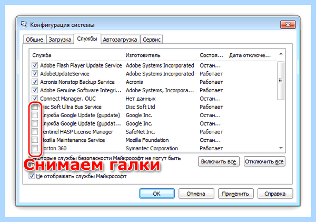Uncheck Adobe Flash Player Update Service

pyautogui.click(x=35, y=65)
